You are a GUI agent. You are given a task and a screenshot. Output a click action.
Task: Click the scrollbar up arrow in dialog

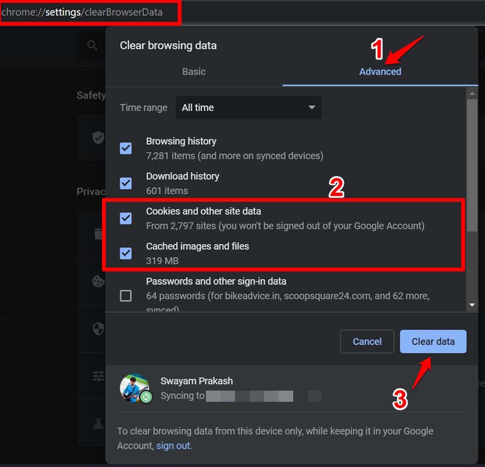coord(472,93)
